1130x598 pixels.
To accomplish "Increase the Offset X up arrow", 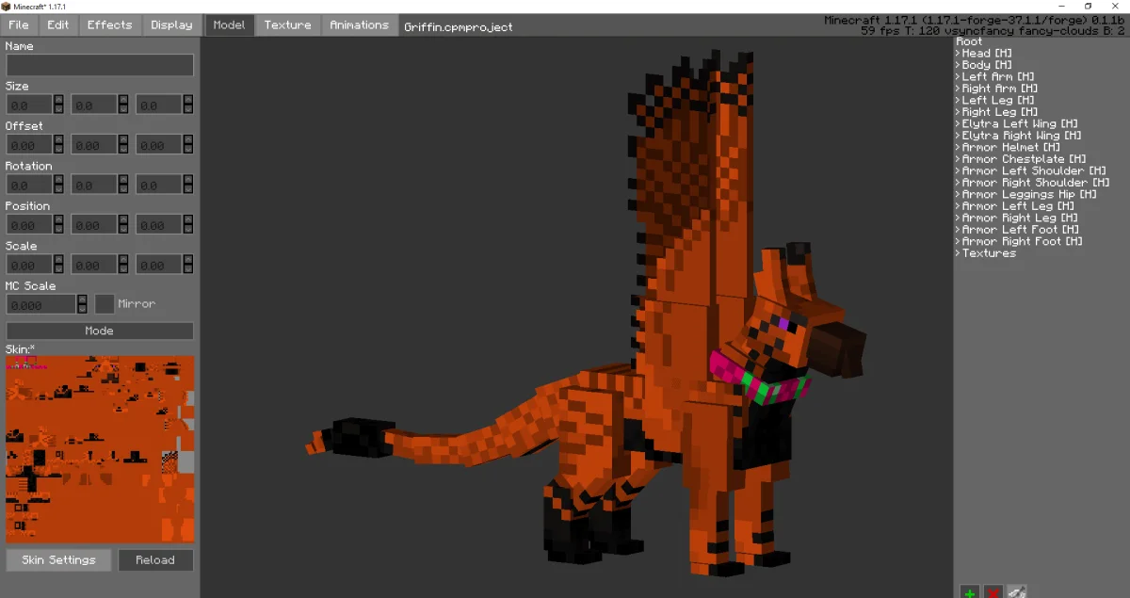I will click(x=58, y=140).
